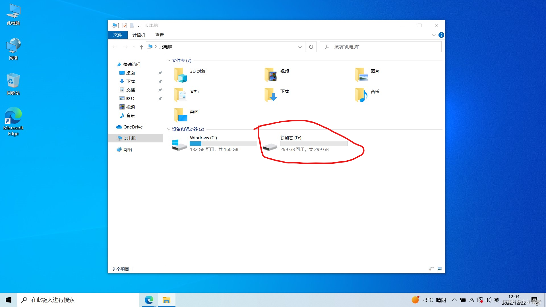Viewport: 546px width, 307px height.
Task: Open the 视频 folder icon
Action: tap(271, 75)
